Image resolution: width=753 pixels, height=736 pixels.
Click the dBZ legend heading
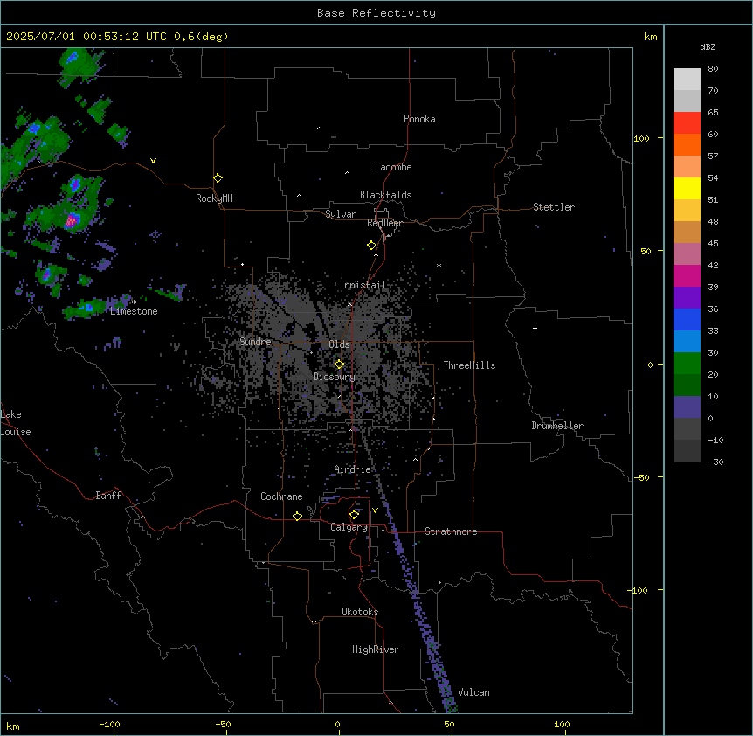pos(708,46)
